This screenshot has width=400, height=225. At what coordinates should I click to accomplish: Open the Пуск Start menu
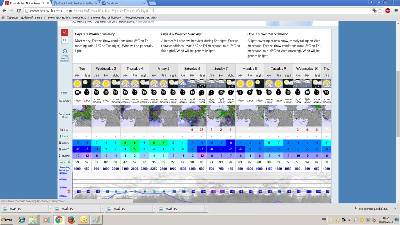tap(7, 220)
